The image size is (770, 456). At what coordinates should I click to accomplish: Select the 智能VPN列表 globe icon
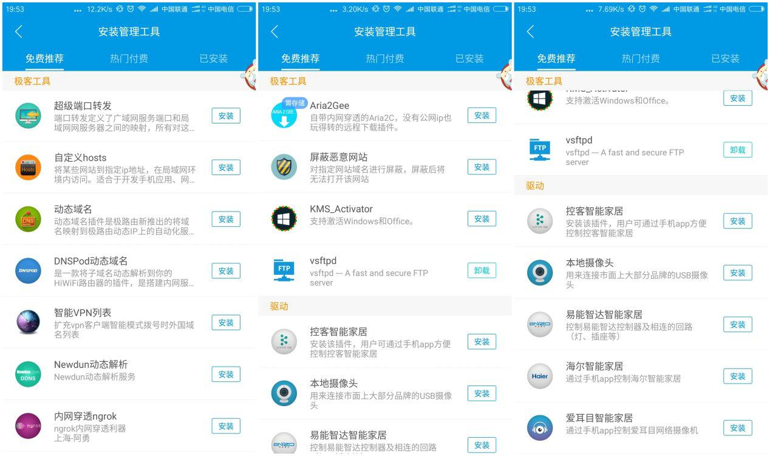pos(27,323)
